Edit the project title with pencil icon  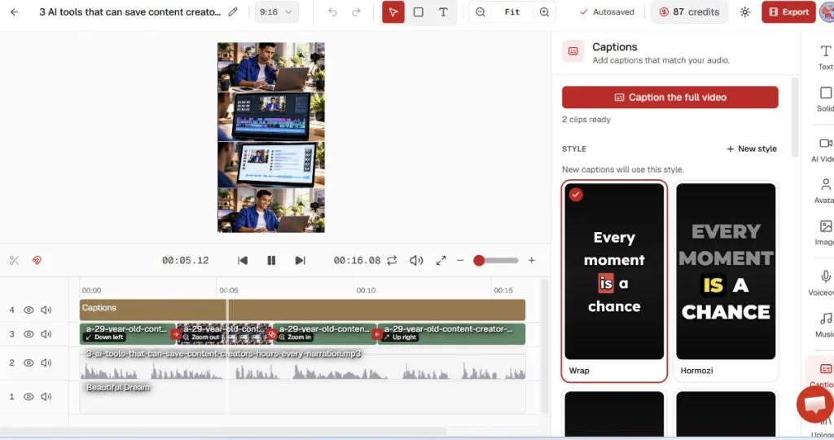233,11
